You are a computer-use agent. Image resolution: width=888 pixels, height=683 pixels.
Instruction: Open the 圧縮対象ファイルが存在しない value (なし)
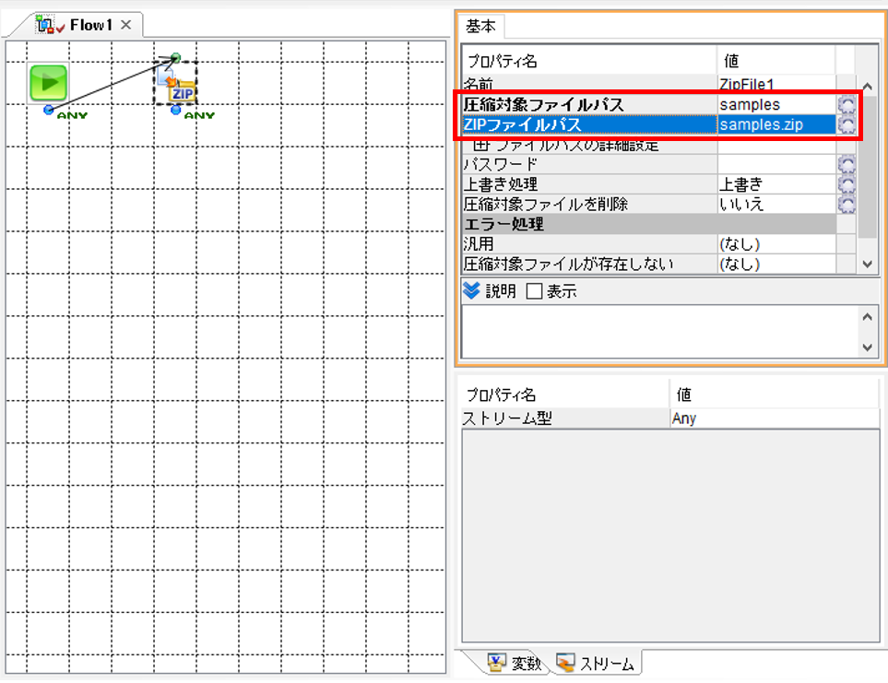click(776, 264)
